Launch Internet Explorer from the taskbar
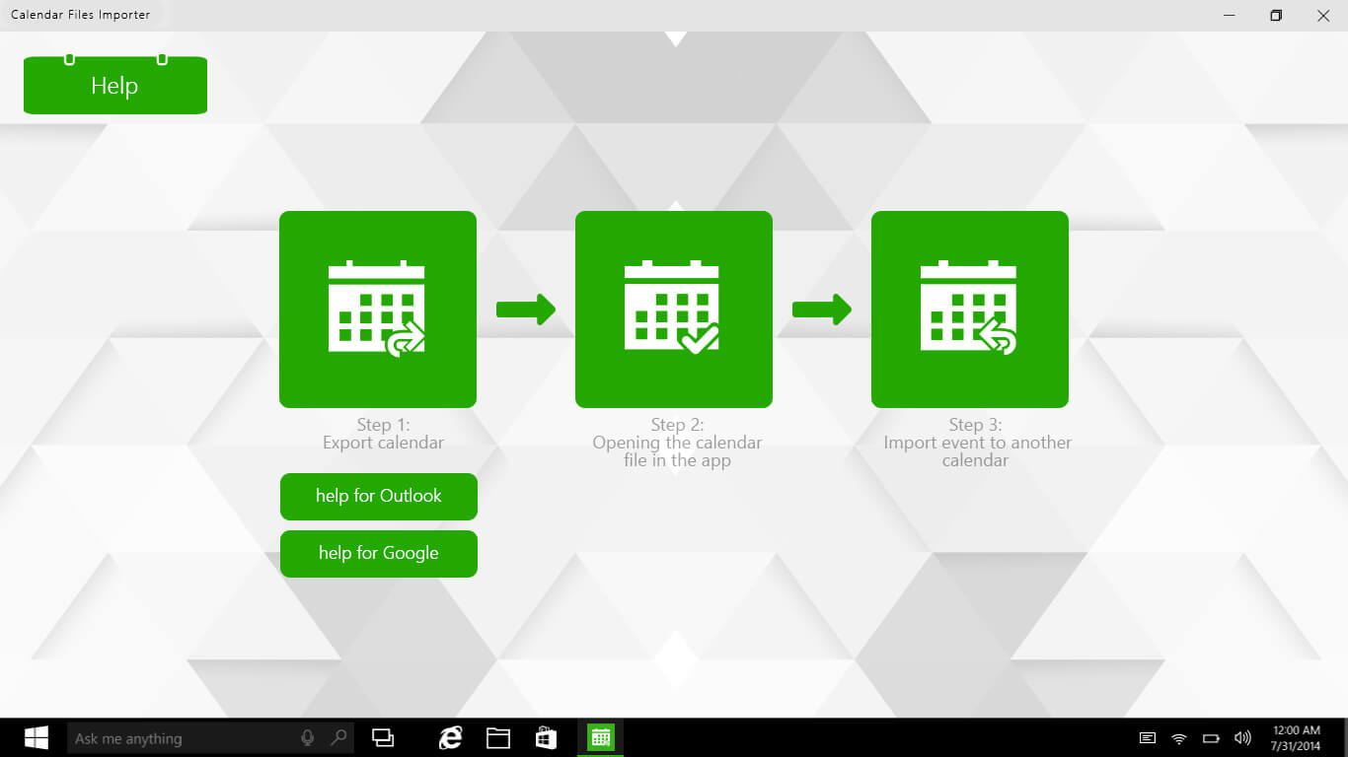Image resolution: width=1348 pixels, height=757 pixels. coord(450,737)
